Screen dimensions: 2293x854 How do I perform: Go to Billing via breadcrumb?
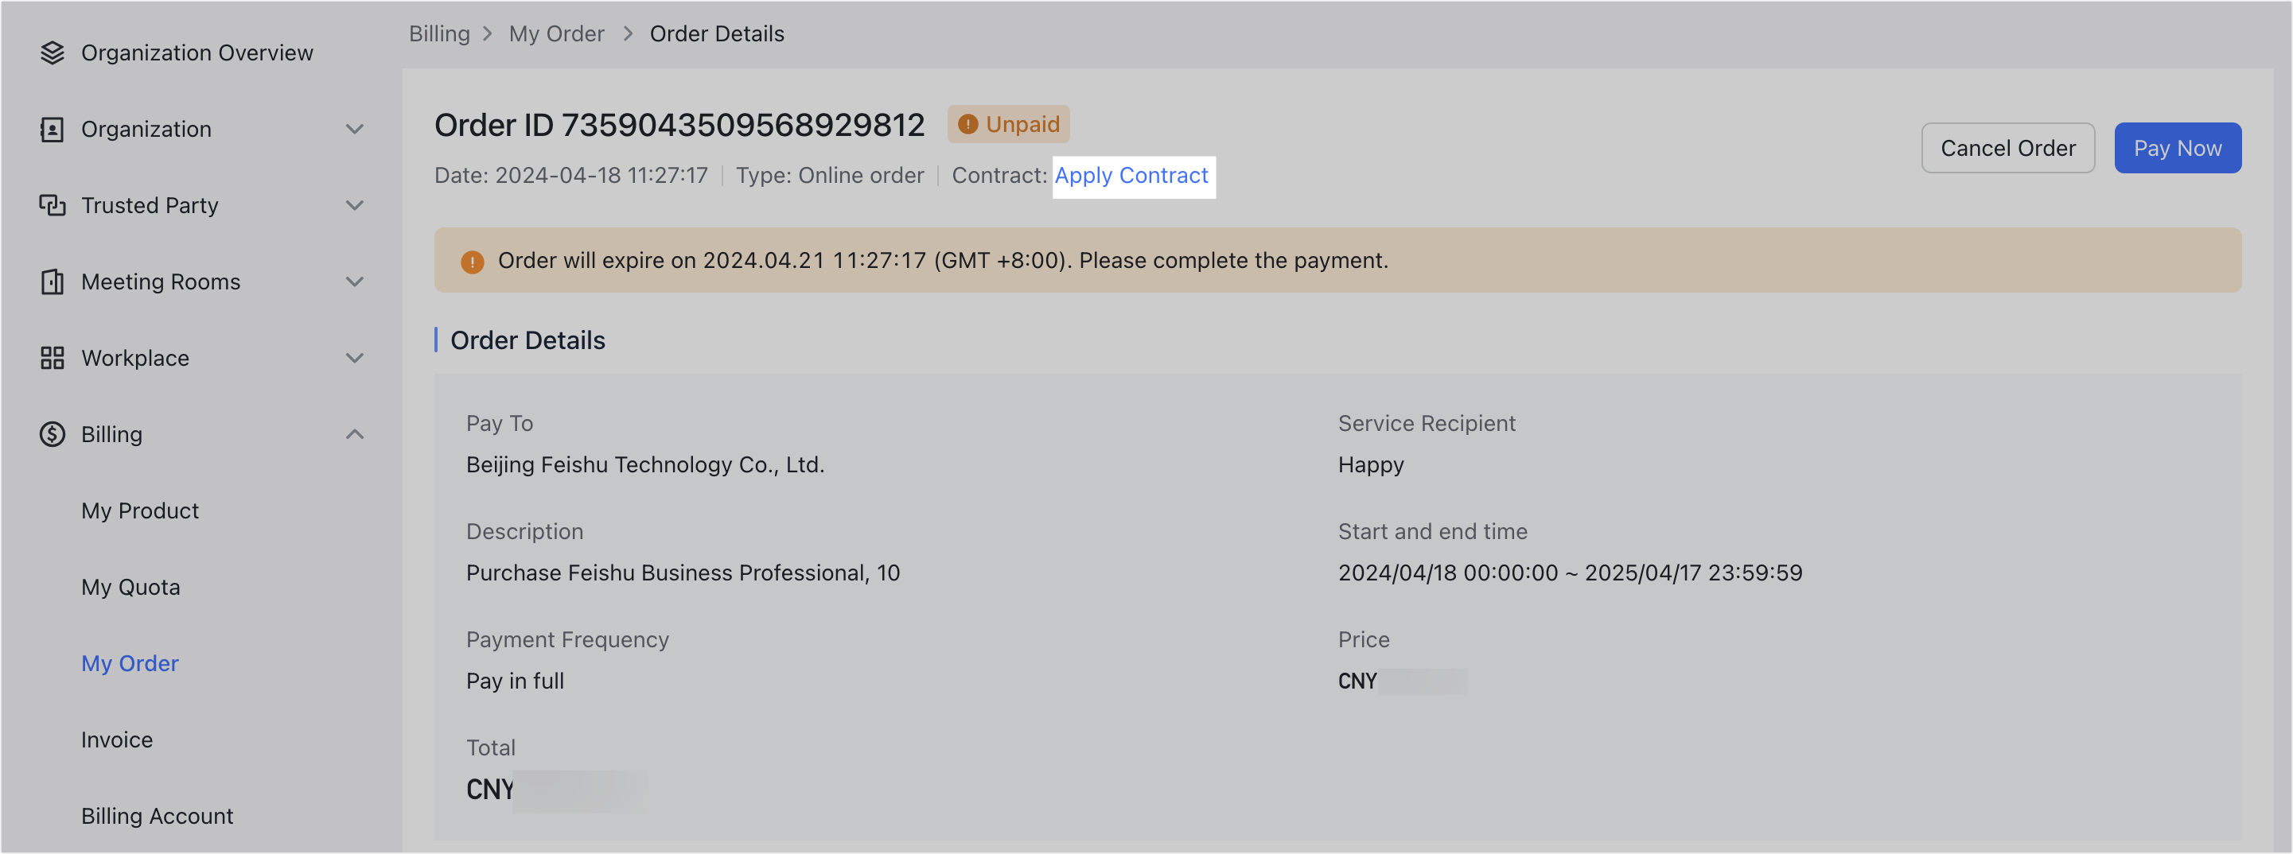pyautogui.click(x=440, y=33)
